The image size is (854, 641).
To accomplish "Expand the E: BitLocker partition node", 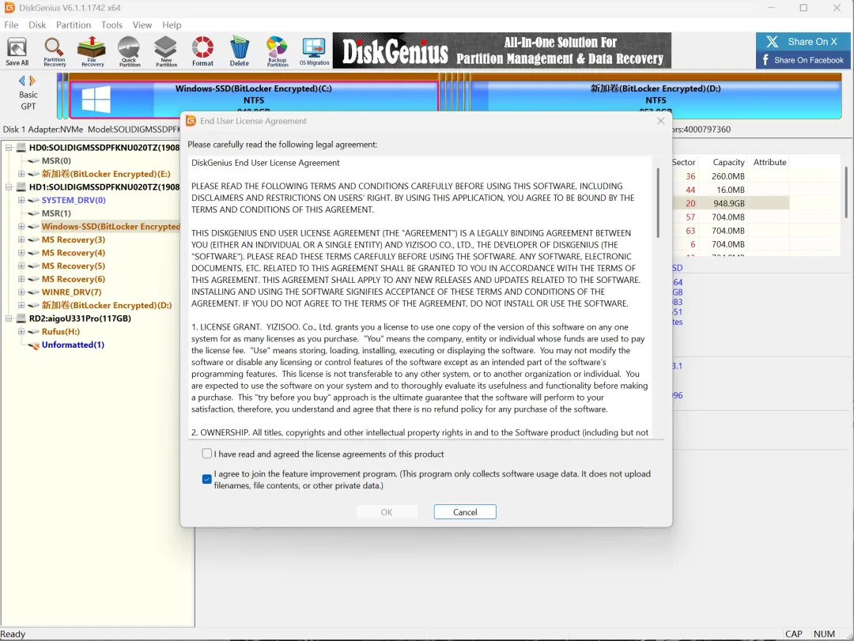I will [x=21, y=174].
